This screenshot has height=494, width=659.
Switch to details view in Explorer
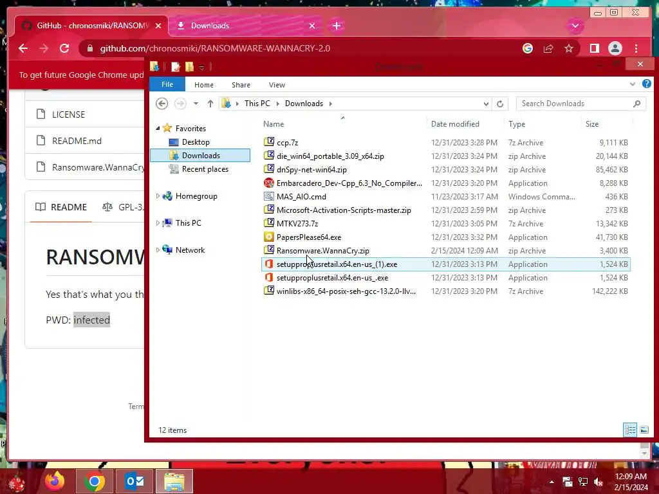tap(630, 430)
